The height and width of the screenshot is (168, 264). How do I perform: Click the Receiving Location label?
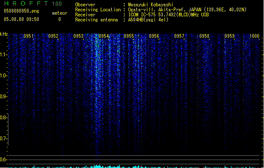click(x=98, y=10)
